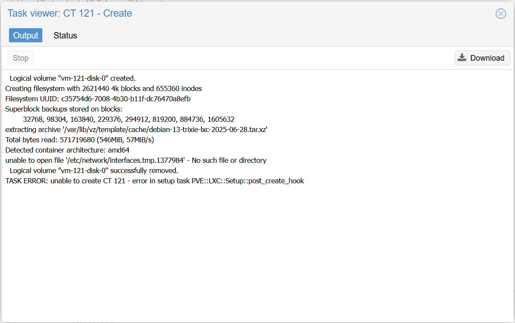The image size is (515, 323).
Task: Click 'Detected container architecture: amd64' line
Action: tap(67, 150)
